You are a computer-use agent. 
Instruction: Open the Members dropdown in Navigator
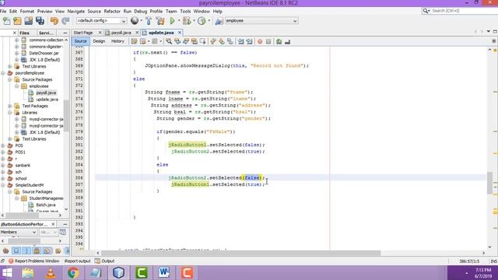[x=19, y=232]
